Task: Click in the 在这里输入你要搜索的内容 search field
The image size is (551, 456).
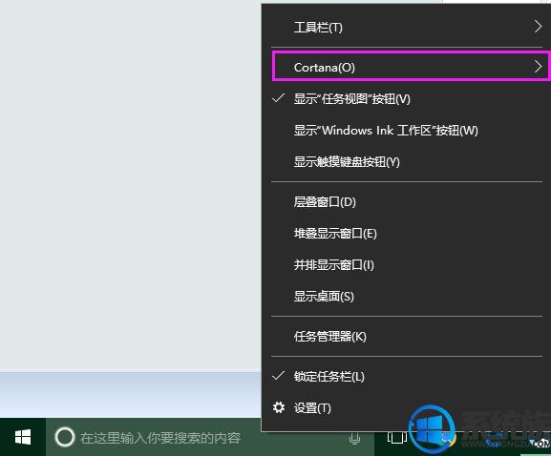Action: pyautogui.click(x=210, y=437)
